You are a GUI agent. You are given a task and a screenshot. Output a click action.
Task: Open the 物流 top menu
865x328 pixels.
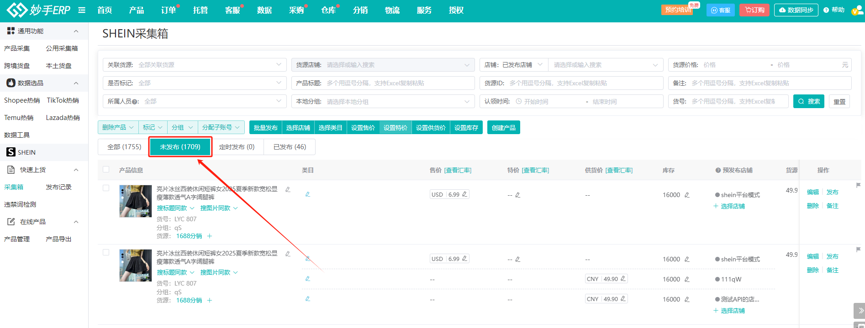392,10
